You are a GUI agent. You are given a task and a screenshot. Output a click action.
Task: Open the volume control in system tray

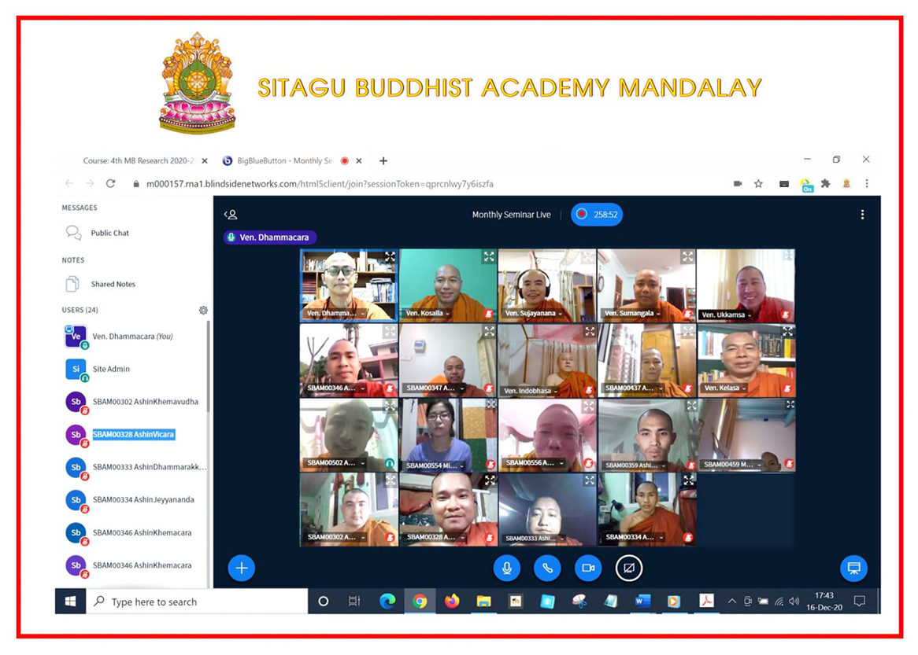coord(794,602)
